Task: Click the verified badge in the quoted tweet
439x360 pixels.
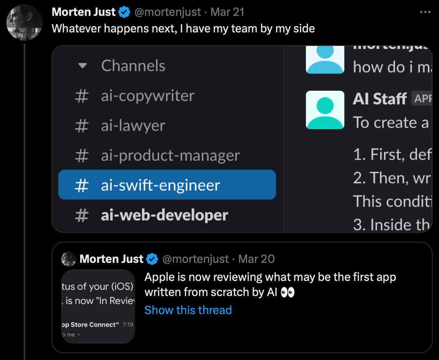Action: click(152, 259)
